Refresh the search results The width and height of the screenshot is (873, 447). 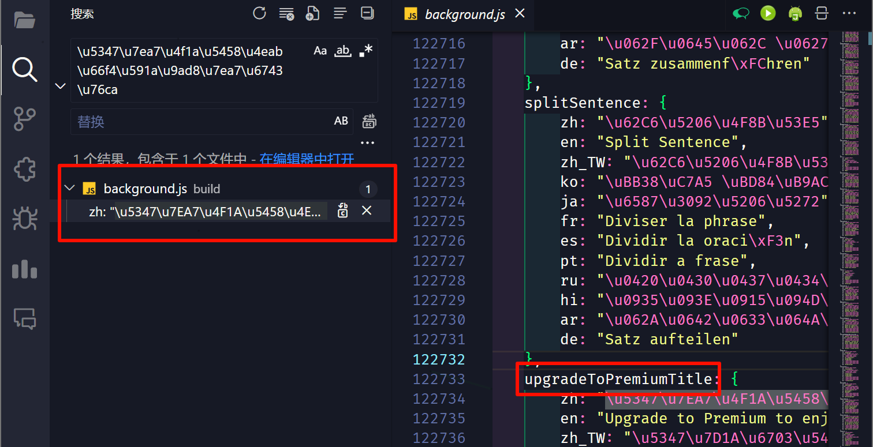point(260,13)
